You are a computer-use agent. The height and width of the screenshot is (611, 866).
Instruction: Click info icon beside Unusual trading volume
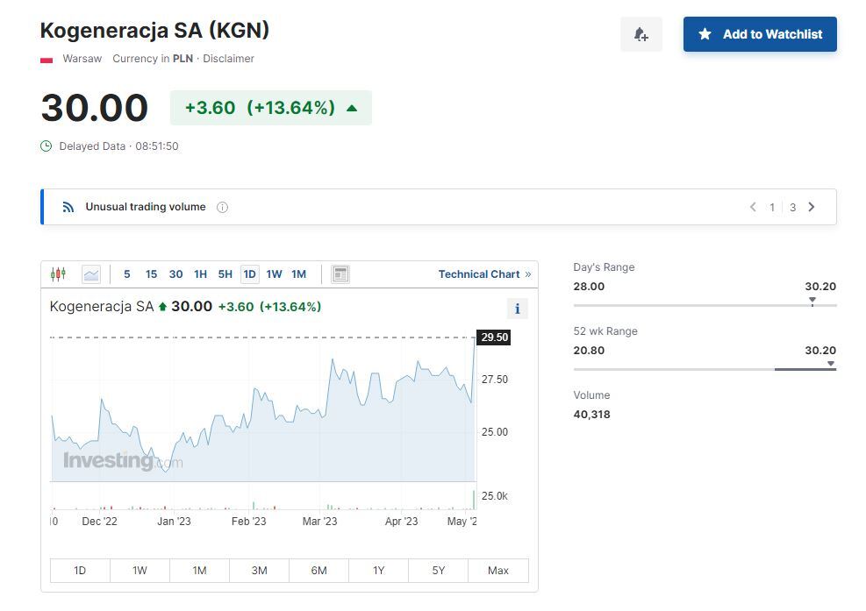[x=222, y=208]
